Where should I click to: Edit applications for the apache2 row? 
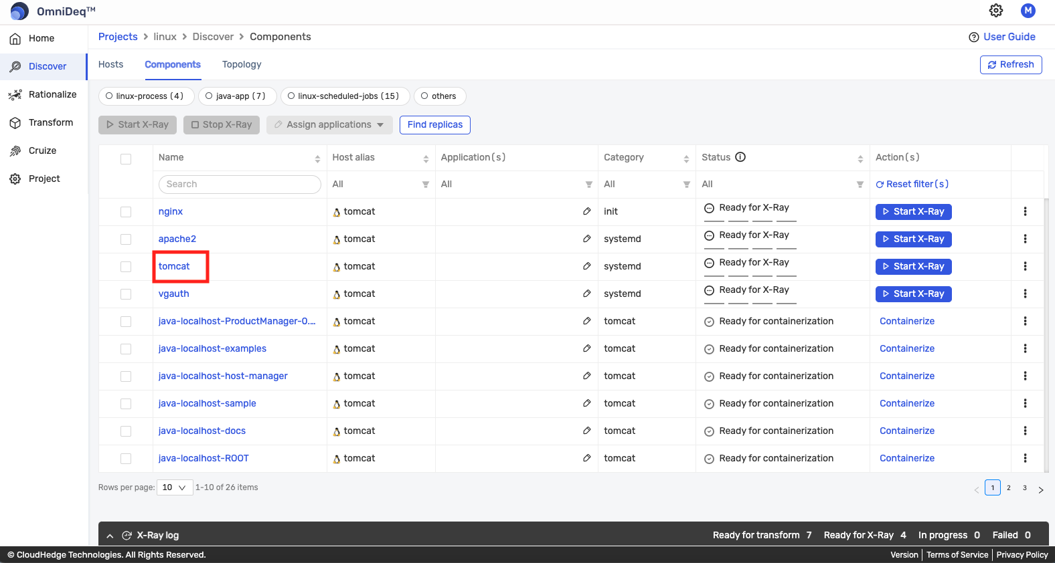click(x=587, y=239)
